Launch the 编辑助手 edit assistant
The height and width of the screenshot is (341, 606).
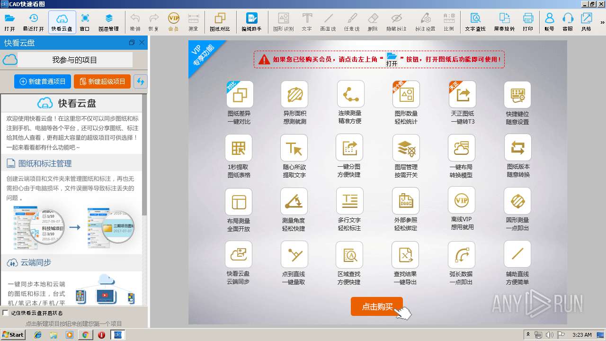click(x=251, y=22)
